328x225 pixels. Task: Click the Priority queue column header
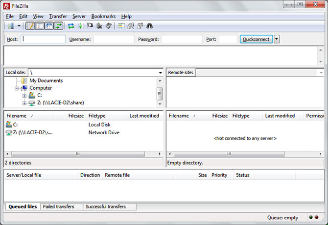click(x=221, y=175)
